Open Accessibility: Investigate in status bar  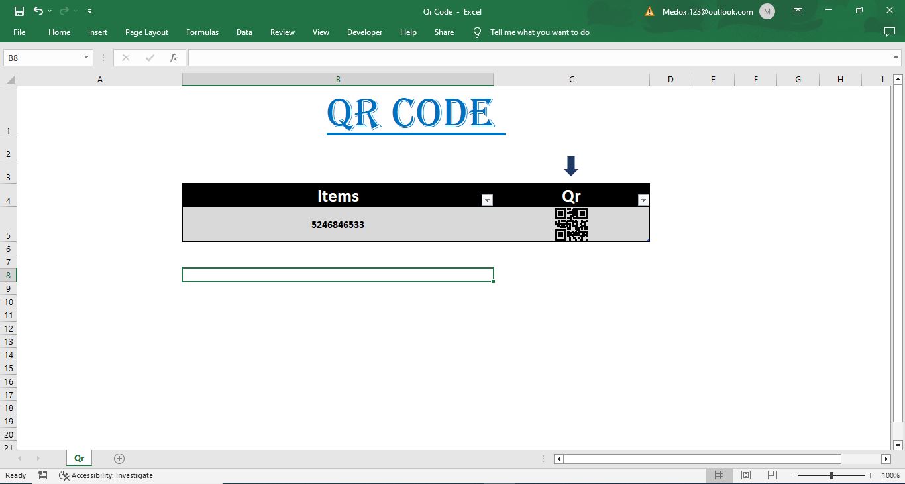106,475
